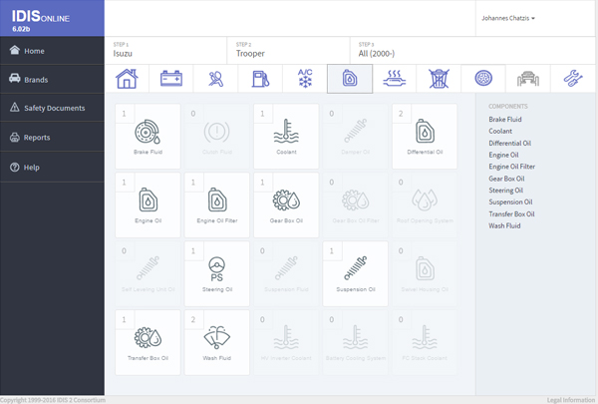This screenshot has height=404, width=598.
Task: Open the Transfer Box Oil tile
Action: (x=148, y=342)
